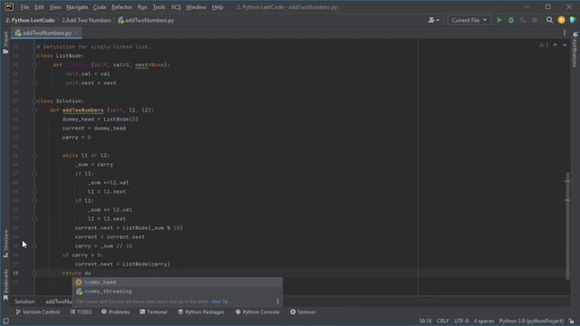This screenshot has height=326, width=580.
Task: Select dummy_head autocomplete suggestion
Action: click(x=178, y=283)
